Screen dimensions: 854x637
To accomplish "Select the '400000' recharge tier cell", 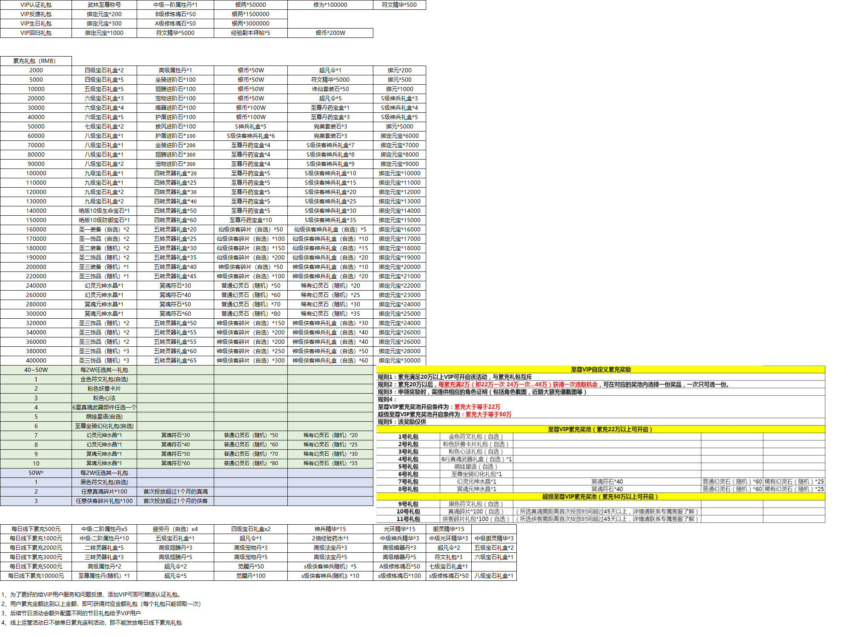I will click(x=36, y=360).
